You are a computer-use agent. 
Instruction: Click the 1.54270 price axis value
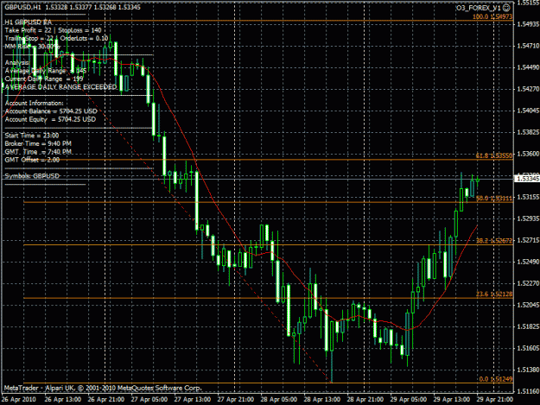[528, 89]
